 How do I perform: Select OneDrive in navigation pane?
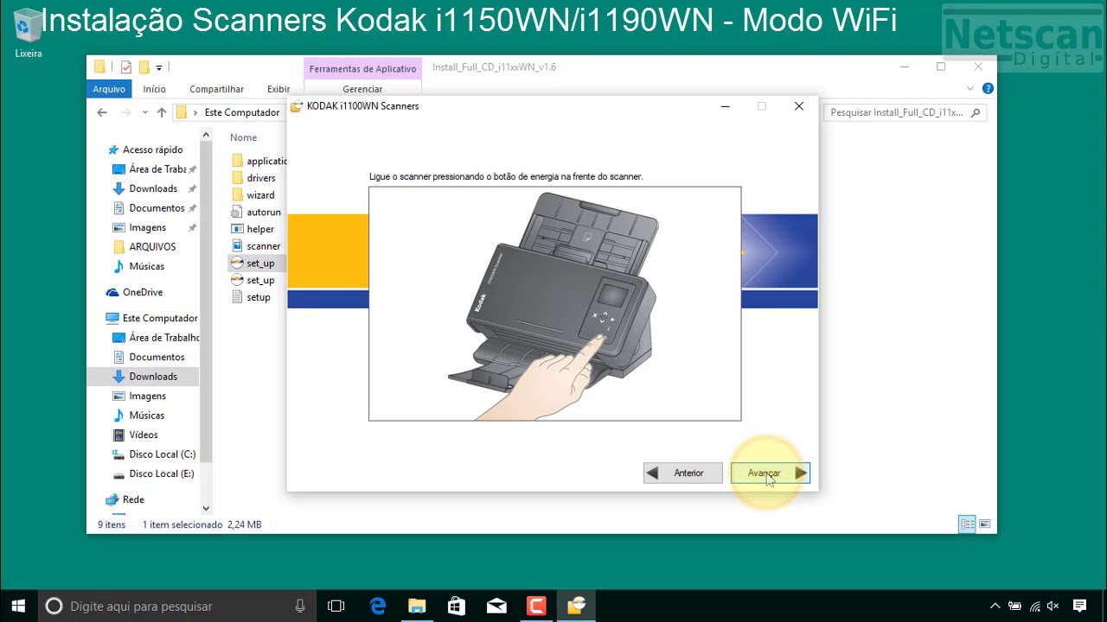[142, 292]
